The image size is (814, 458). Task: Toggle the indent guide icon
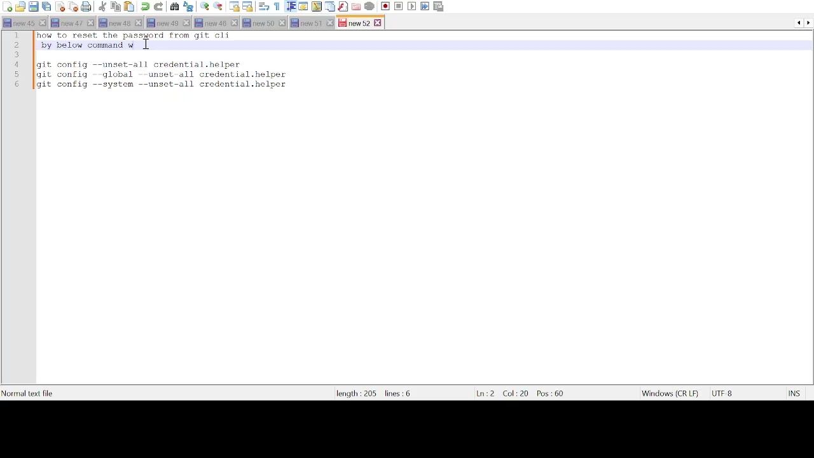coord(290,6)
